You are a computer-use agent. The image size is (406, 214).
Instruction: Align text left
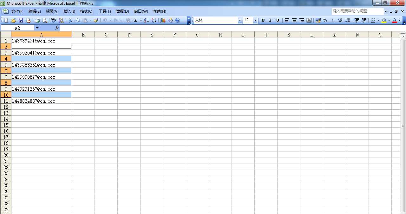tap(287, 20)
